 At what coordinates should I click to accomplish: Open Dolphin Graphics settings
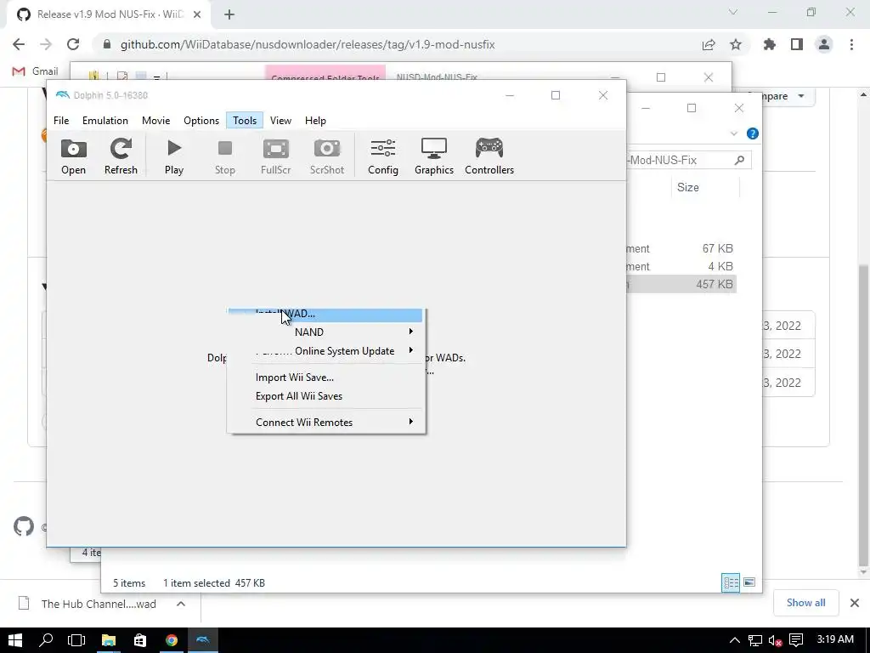434,156
